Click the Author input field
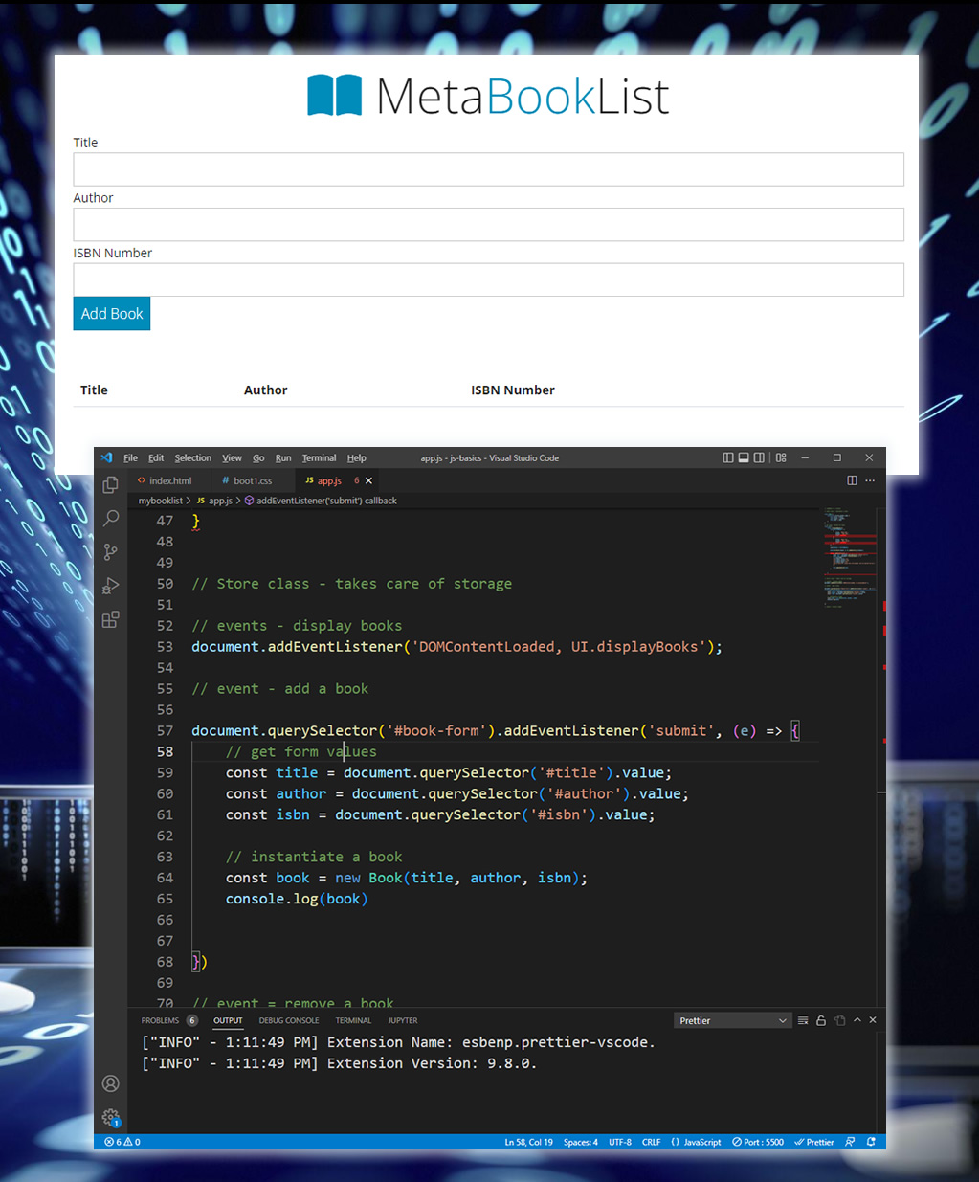 489,224
